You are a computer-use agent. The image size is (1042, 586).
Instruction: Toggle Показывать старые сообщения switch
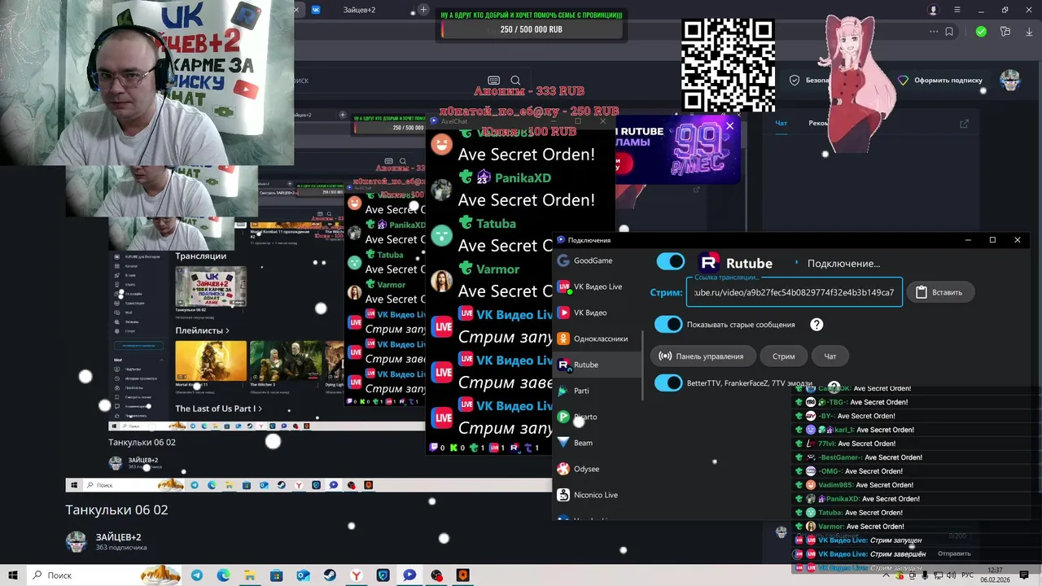coord(668,324)
